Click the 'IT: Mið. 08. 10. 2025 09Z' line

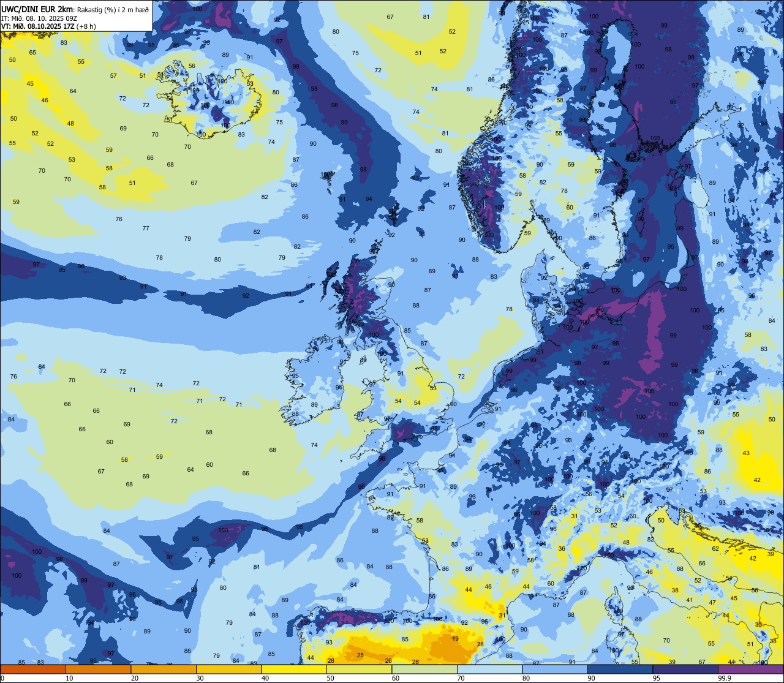coord(39,18)
